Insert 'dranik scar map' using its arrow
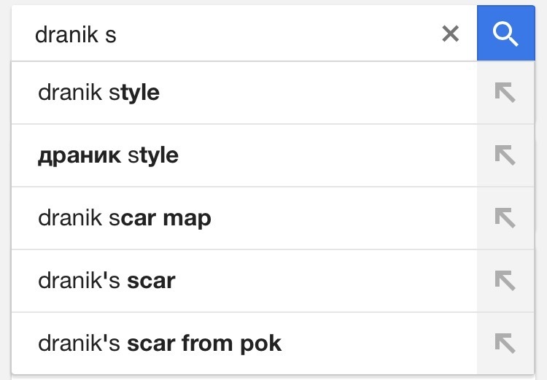The width and height of the screenshot is (547, 380). (505, 218)
